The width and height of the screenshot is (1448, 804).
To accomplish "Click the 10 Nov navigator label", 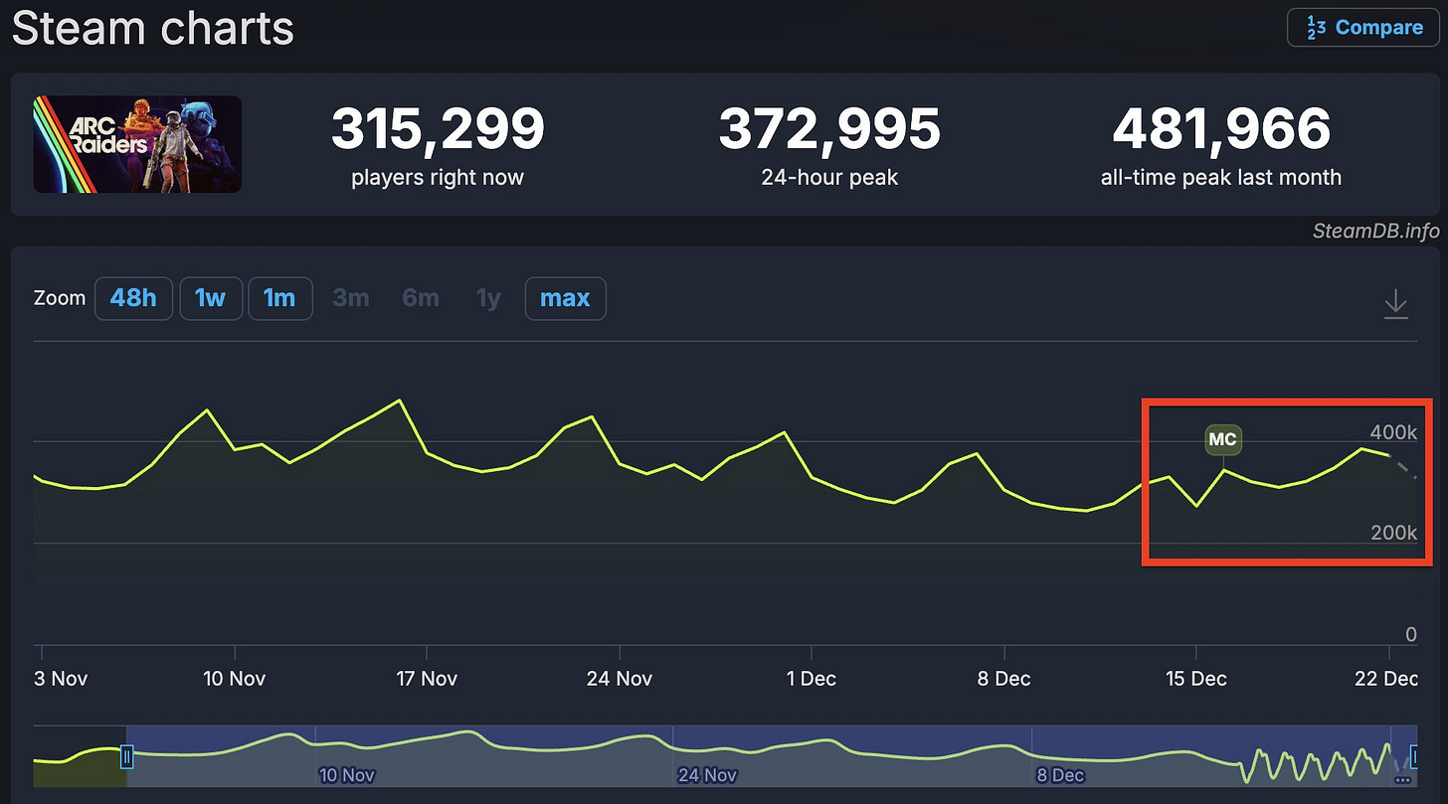I will [347, 774].
